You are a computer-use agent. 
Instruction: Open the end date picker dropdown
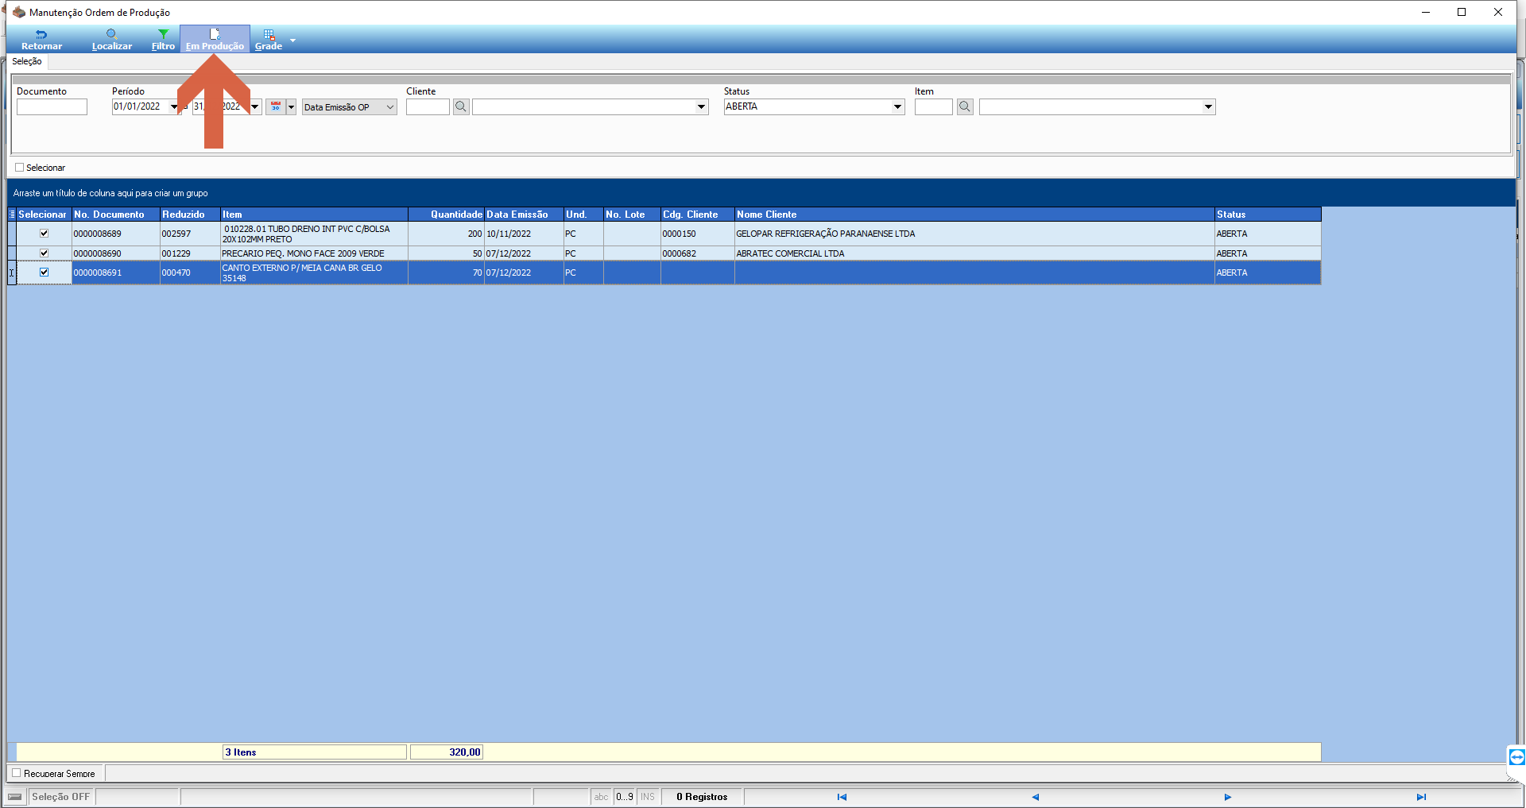[255, 106]
